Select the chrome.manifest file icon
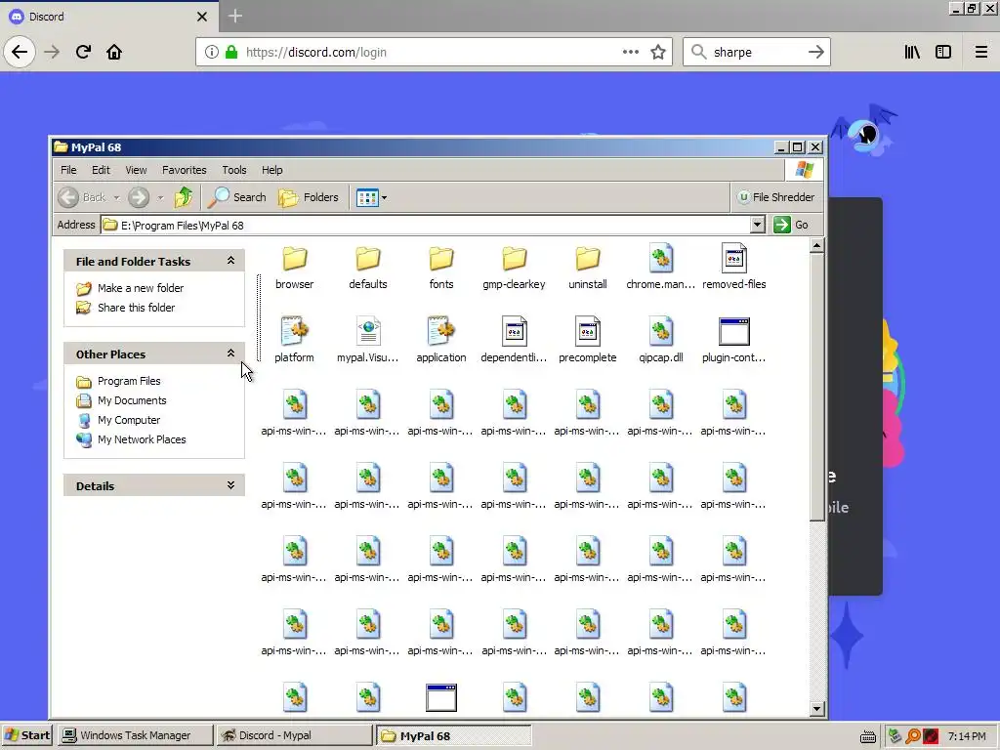 click(661, 258)
